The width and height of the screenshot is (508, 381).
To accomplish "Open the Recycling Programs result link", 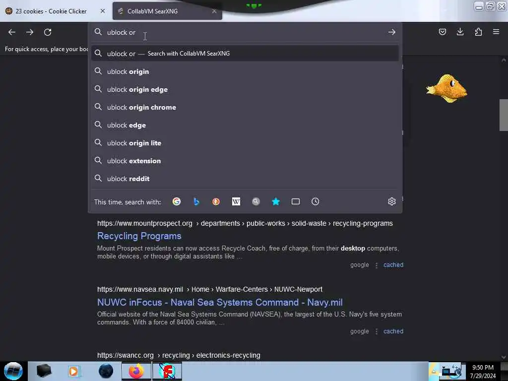I will (139, 236).
